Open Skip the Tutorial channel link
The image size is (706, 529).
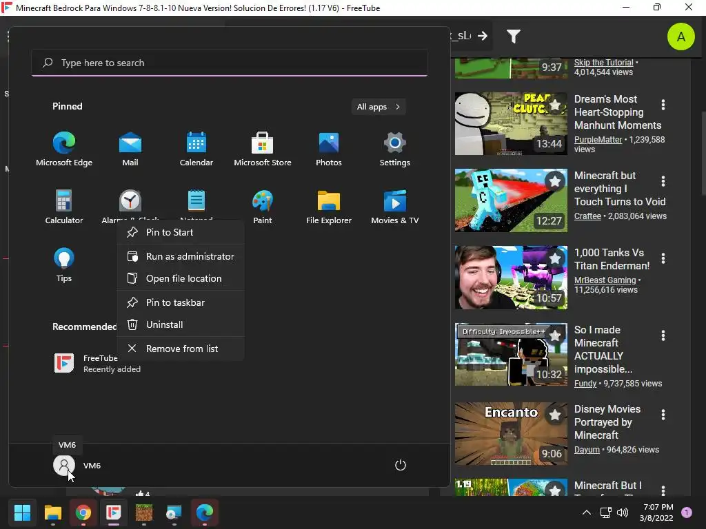(603, 63)
